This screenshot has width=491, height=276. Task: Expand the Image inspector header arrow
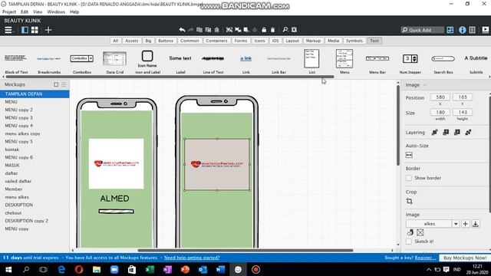tap(425, 85)
